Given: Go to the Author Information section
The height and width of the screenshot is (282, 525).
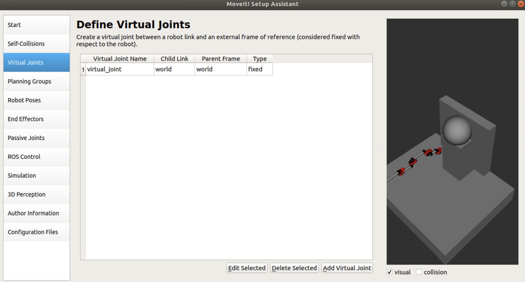Looking at the screenshot, I should (x=36, y=213).
